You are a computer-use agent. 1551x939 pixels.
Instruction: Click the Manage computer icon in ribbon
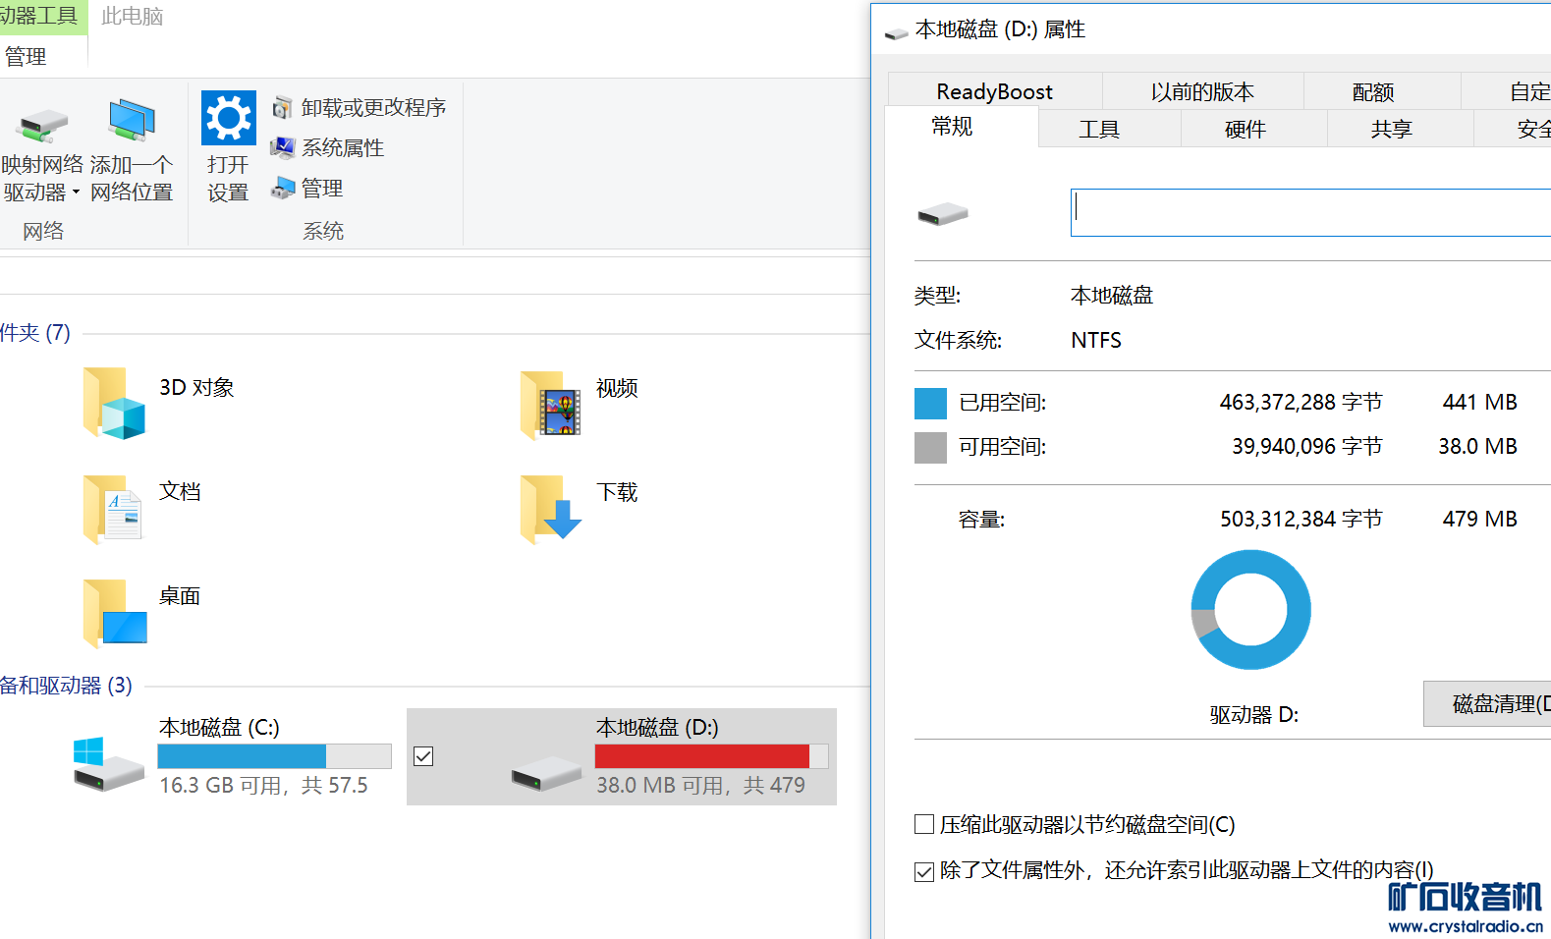(282, 188)
